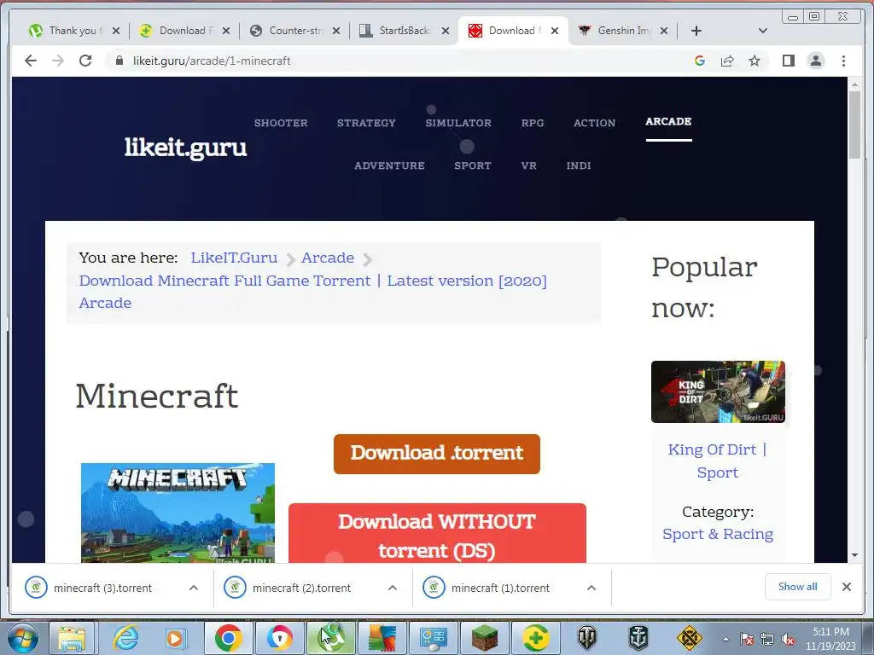
Task: Click the muted volume tray icon
Action: coord(788,640)
